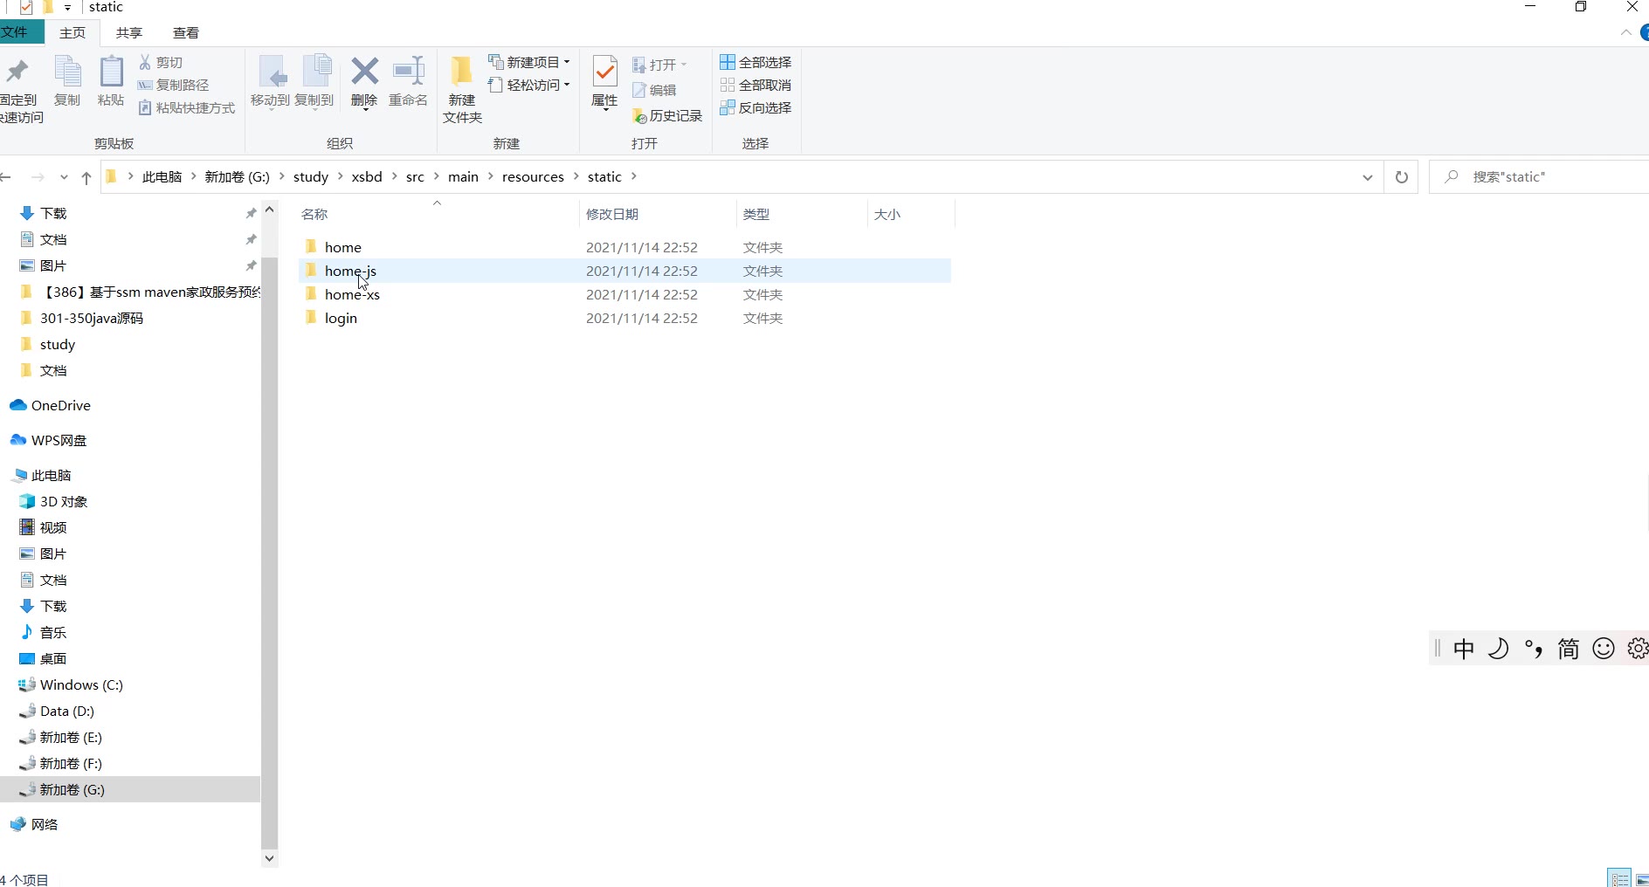
Task: Toggle moon half-width mode on IME bar
Action: point(1499,648)
